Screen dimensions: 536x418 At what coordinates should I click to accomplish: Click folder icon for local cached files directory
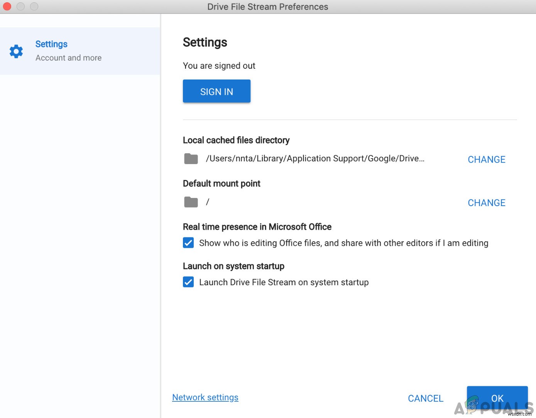click(x=191, y=159)
